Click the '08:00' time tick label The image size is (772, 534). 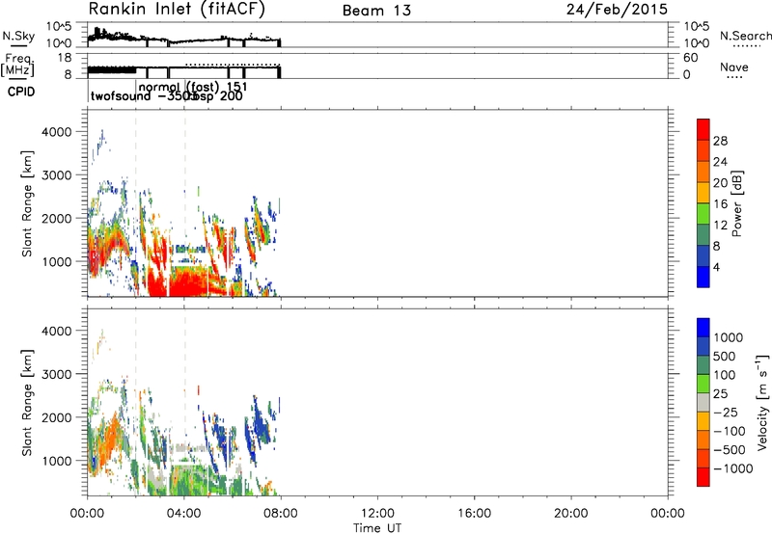pos(281,514)
